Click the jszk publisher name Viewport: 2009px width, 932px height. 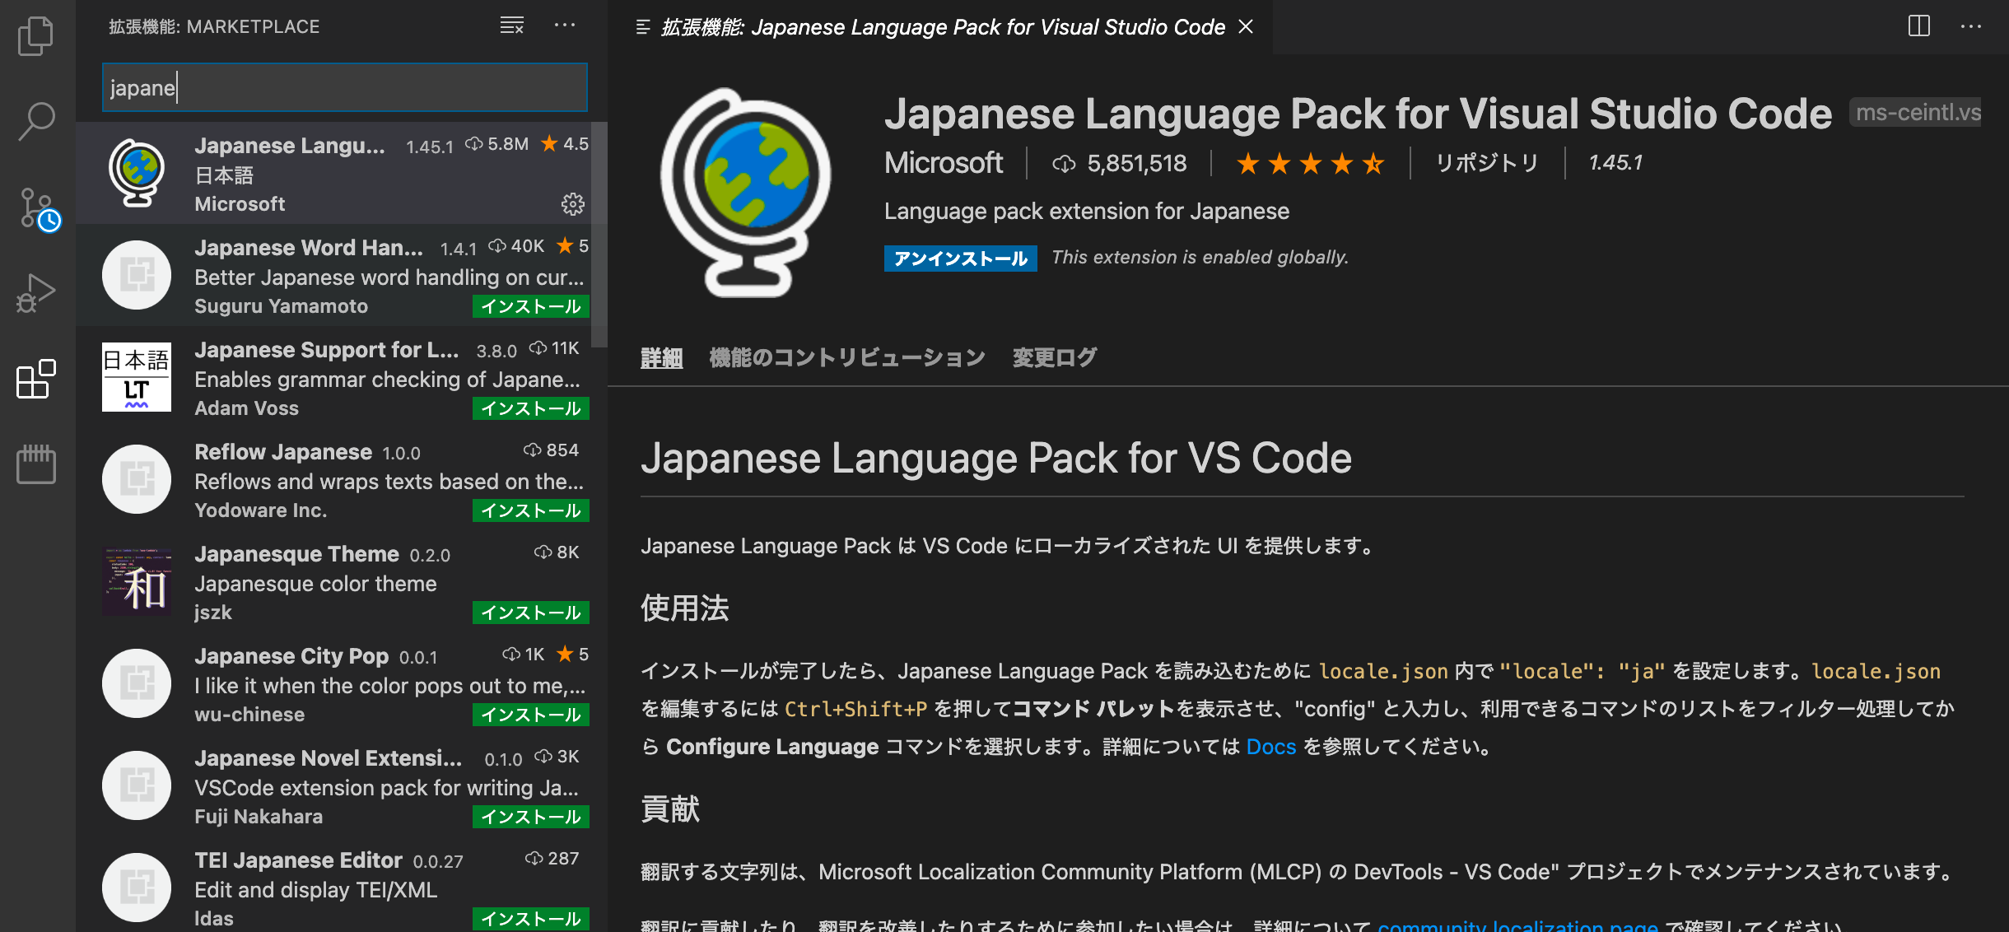(x=213, y=613)
